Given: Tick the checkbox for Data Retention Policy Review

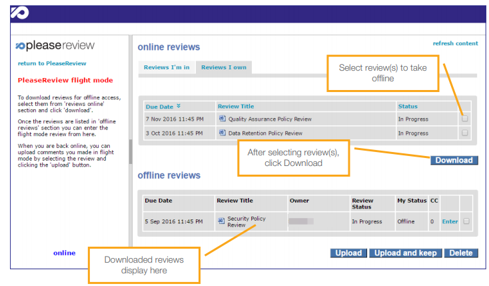Looking at the screenshot, I should (464, 133).
